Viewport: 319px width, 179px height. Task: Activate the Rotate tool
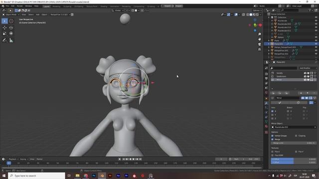click(x=11, y=28)
